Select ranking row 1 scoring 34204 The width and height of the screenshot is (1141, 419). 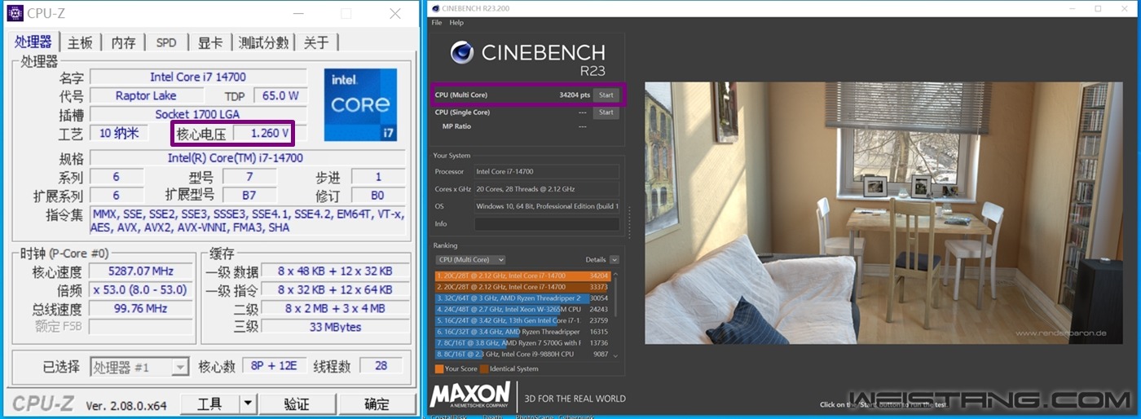click(522, 276)
